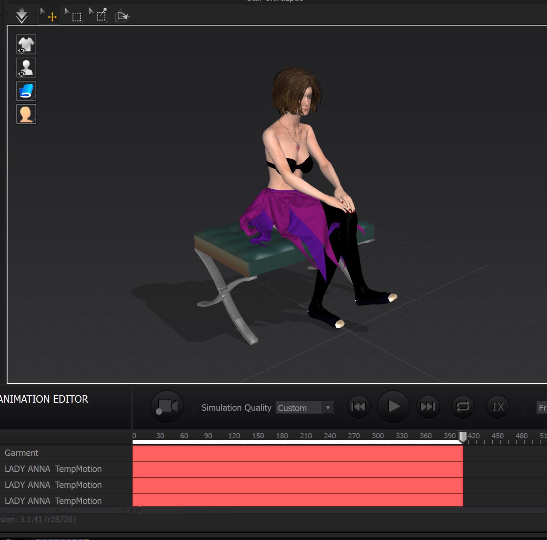Click the simulate down-arrow icon
This screenshot has width=547, height=540.
(22, 16)
